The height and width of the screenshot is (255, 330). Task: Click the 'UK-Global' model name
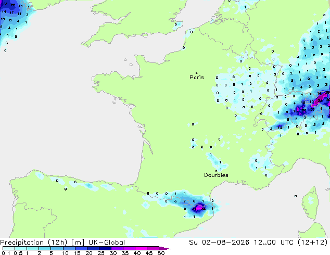tap(107, 243)
